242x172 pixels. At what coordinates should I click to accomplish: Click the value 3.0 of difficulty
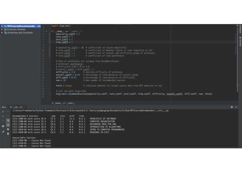(73, 72)
